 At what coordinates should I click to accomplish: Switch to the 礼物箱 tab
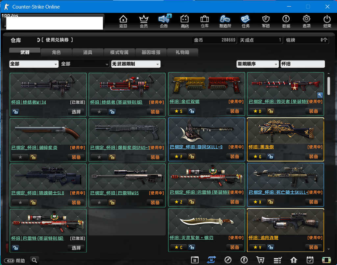pyautogui.click(x=182, y=52)
